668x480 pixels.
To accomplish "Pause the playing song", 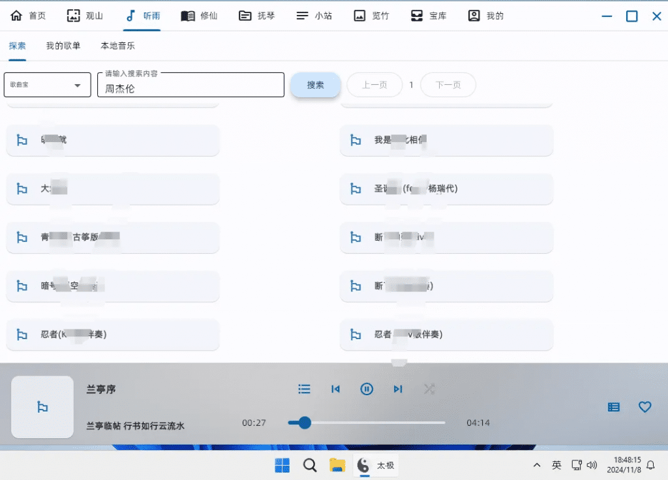I will click(x=367, y=389).
